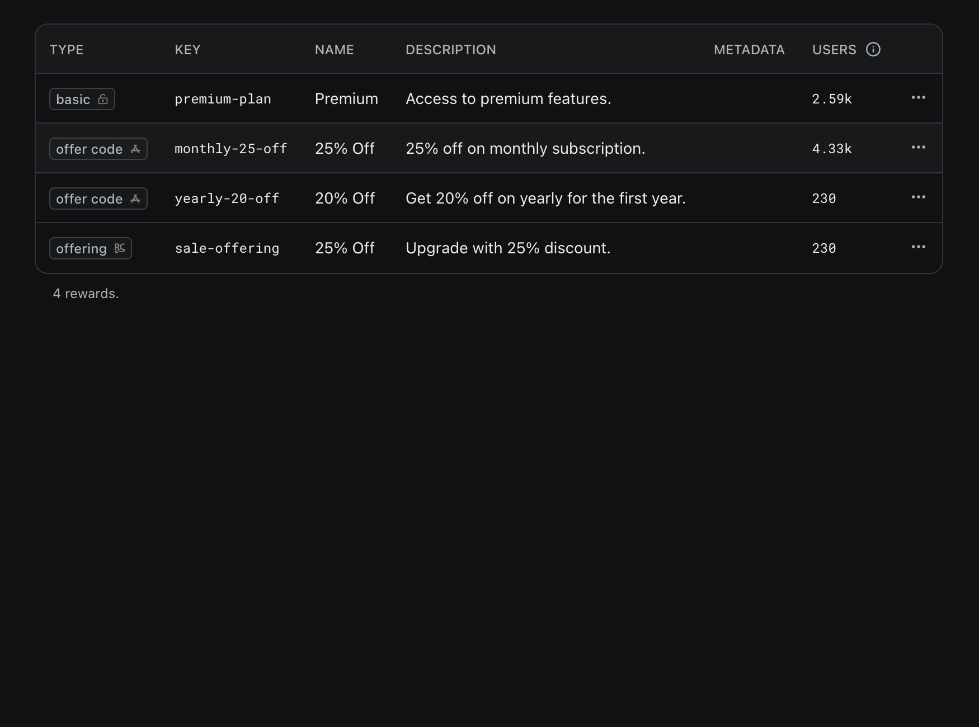The height and width of the screenshot is (727, 979).
Task: Click the 2.59k users count for Premium
Action: (832, 98)
